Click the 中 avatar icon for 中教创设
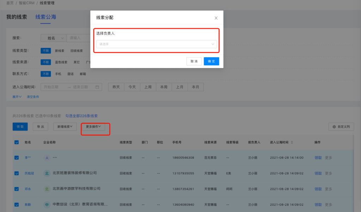361x212 pixels. click(x=47, y=205)
